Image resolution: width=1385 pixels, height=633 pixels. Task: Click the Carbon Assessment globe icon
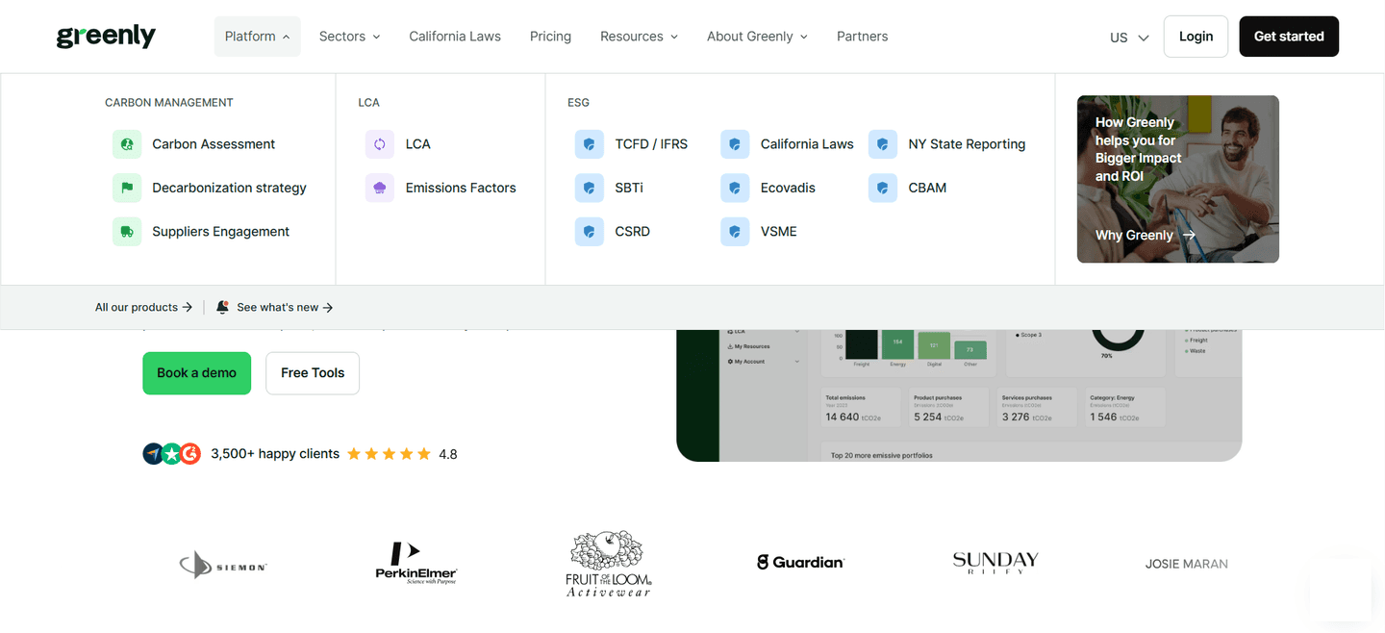[127, 144]
